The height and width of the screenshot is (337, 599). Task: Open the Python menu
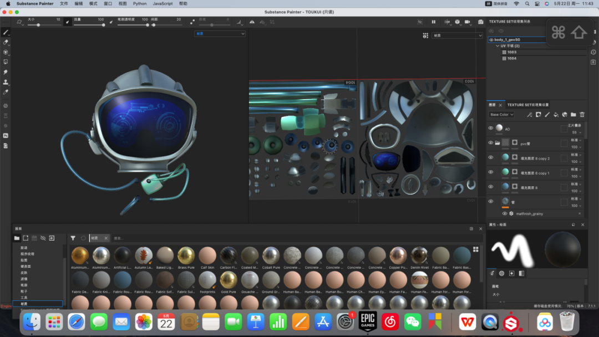(x=140, y=3)
